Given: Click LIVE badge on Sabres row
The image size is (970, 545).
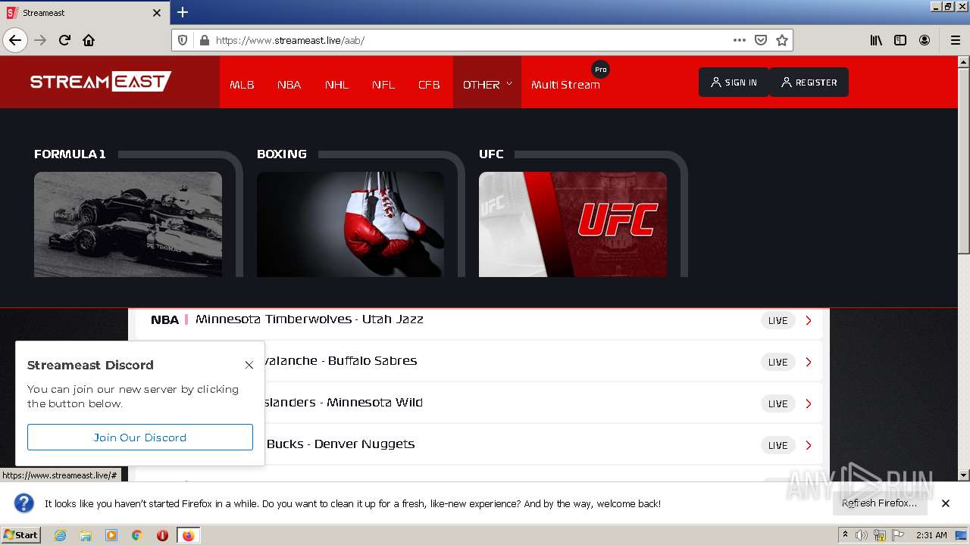Looking at the screenshot, I should click(778, 362).
